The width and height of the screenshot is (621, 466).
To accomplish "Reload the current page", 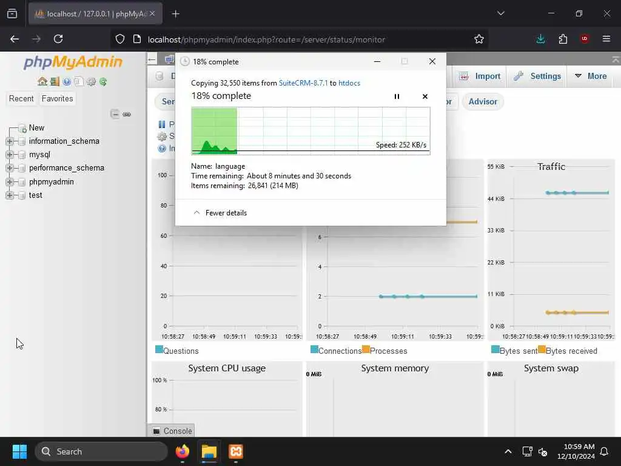I will [58, 39].
